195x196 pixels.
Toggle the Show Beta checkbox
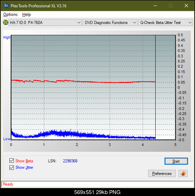[12, 161]
